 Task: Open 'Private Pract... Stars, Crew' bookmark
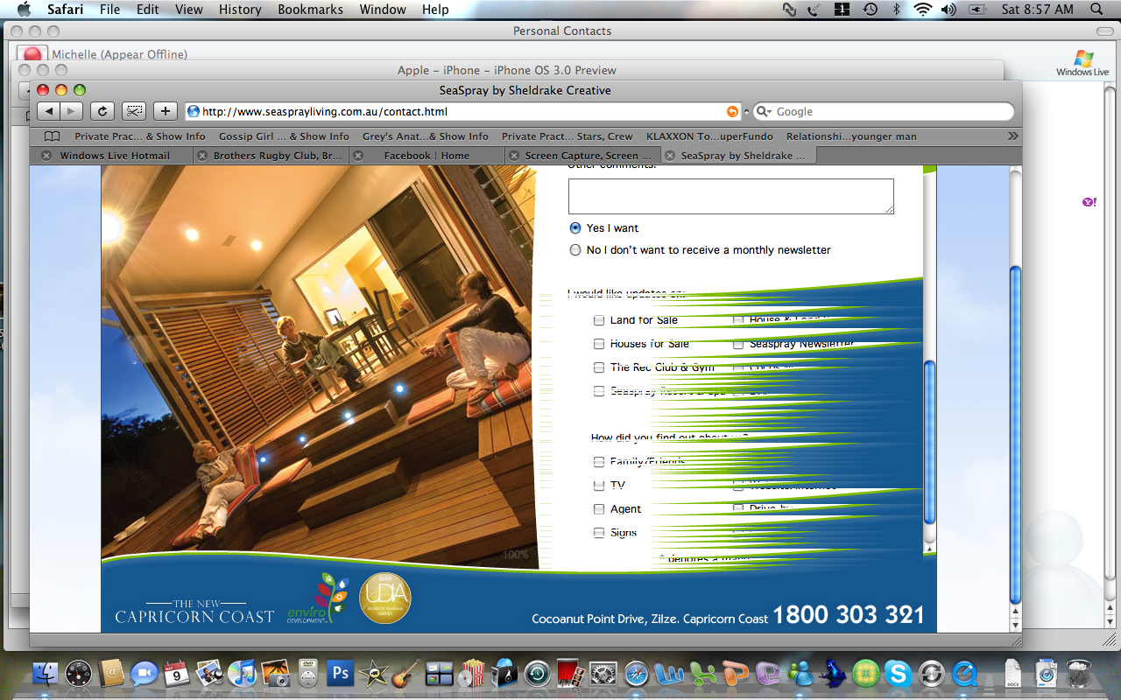point(568,136)
